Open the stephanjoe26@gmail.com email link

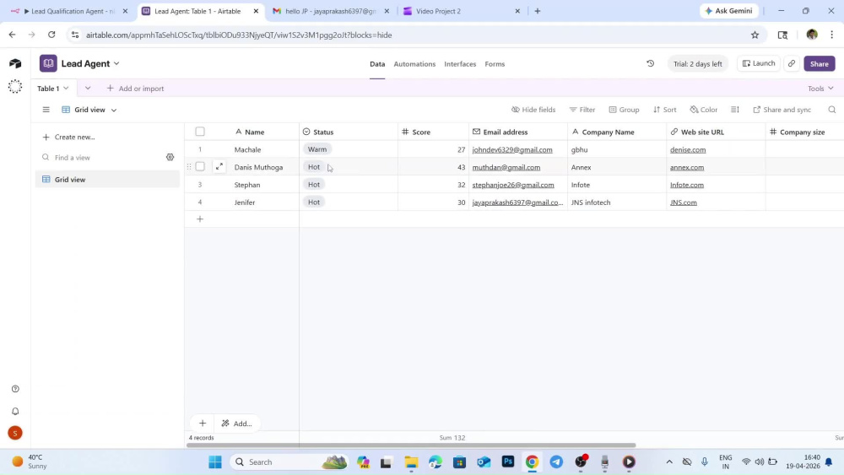click(x=513, y=185)
